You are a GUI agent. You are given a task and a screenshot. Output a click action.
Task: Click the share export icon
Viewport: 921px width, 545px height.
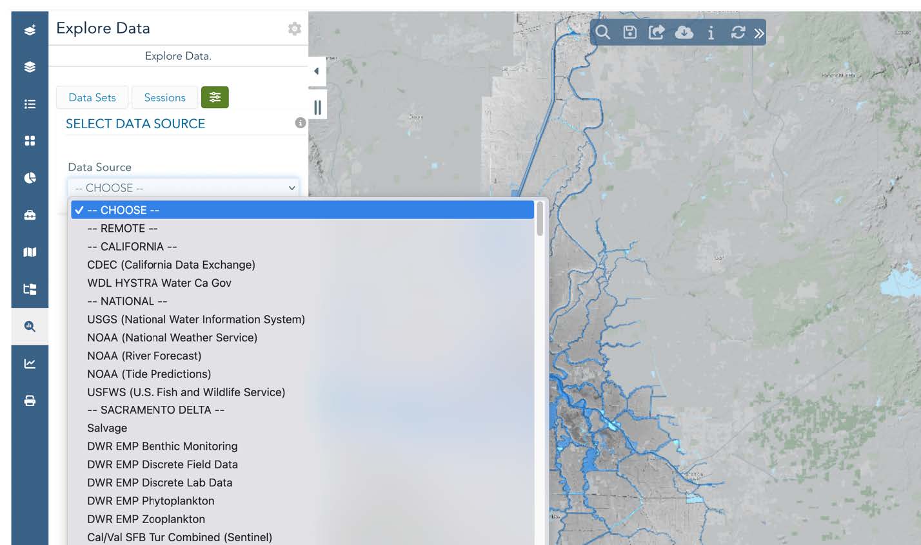click(x=656, y=32)
